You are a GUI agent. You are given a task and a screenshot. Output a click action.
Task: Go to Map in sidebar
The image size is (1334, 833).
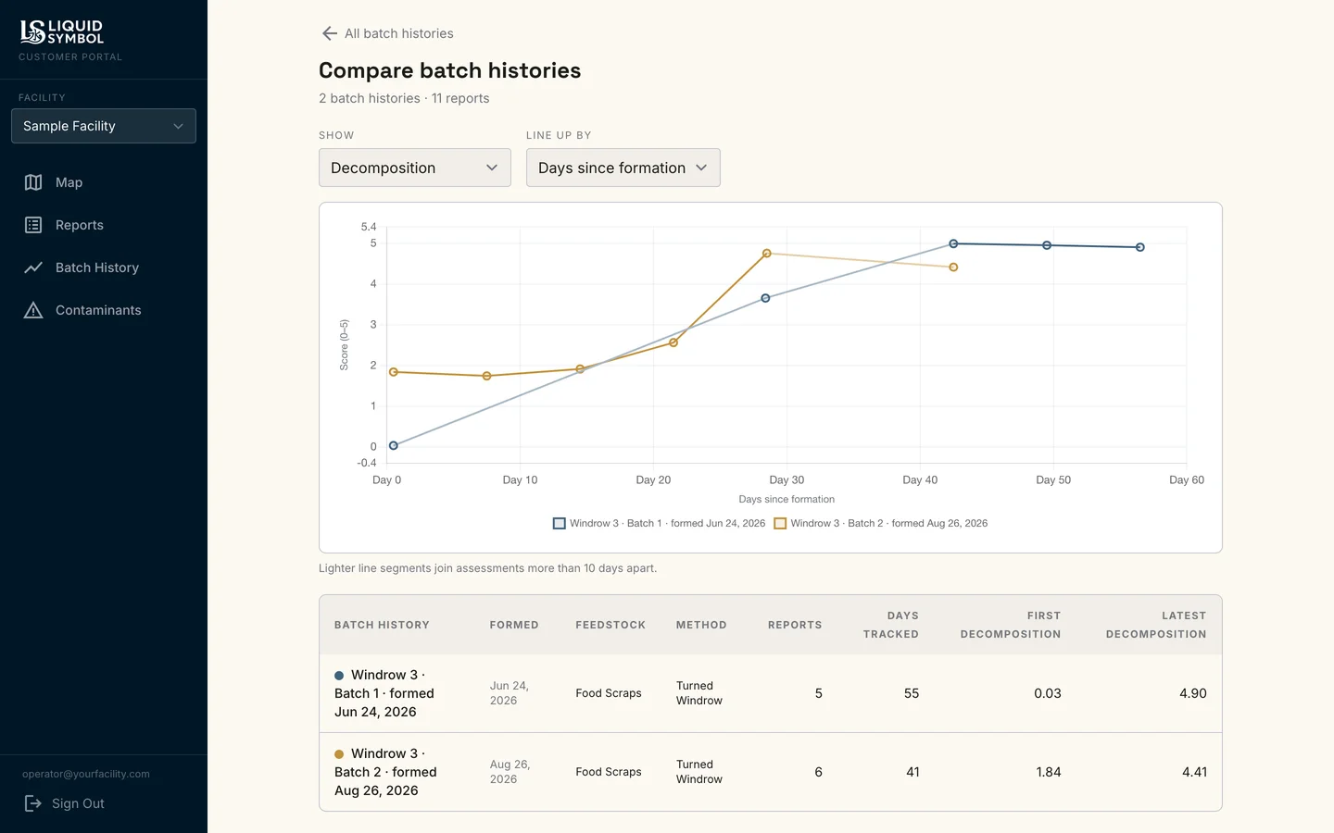tap(104, 182)
